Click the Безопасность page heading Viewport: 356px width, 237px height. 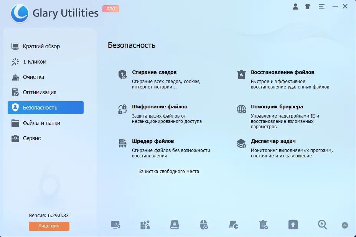[132, 45]
